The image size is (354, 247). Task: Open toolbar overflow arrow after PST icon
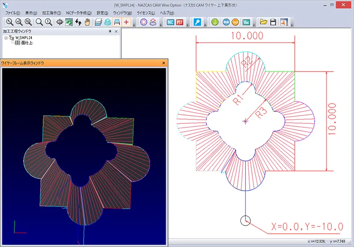[x=188, y=24]
